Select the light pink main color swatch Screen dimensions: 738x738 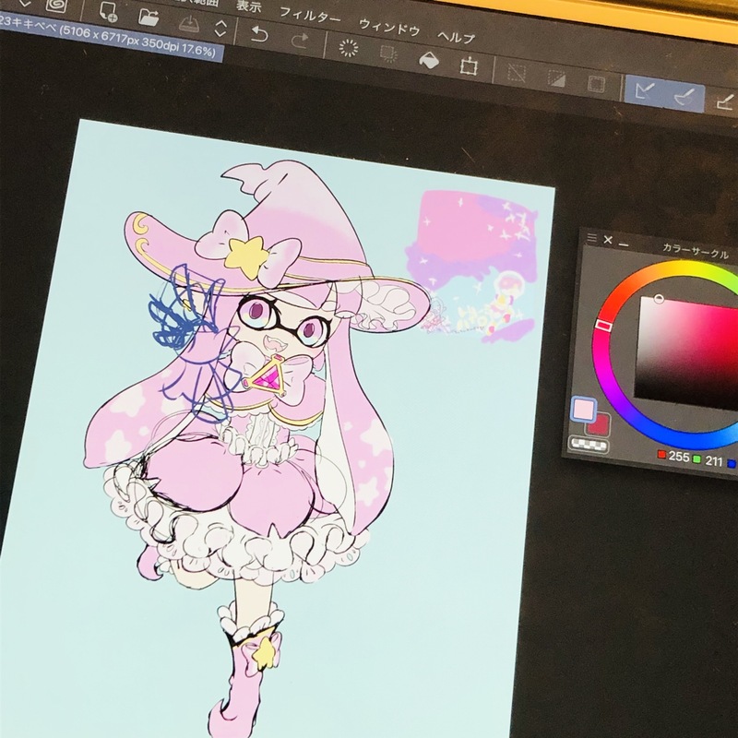tap(584, 409)
